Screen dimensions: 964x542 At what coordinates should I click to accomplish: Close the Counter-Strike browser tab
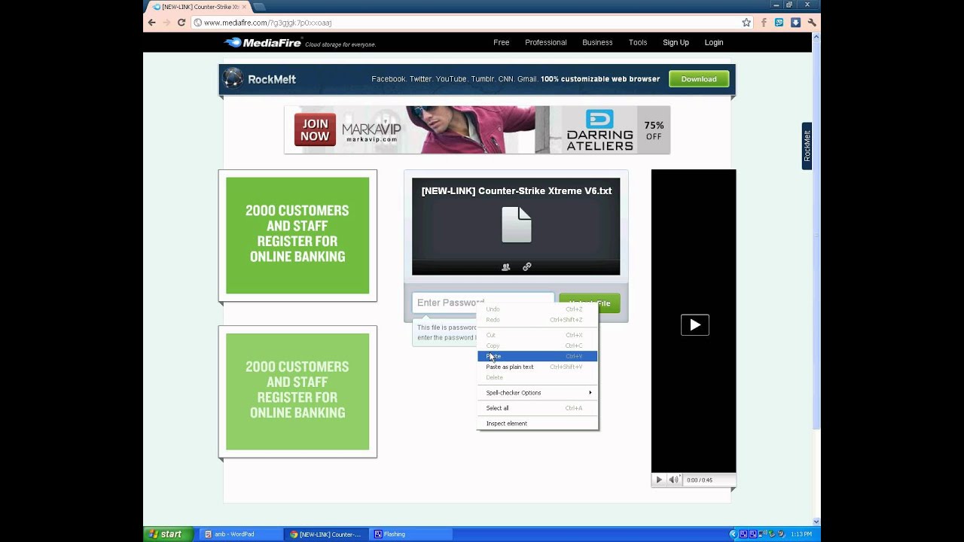[x=244, y=7]
